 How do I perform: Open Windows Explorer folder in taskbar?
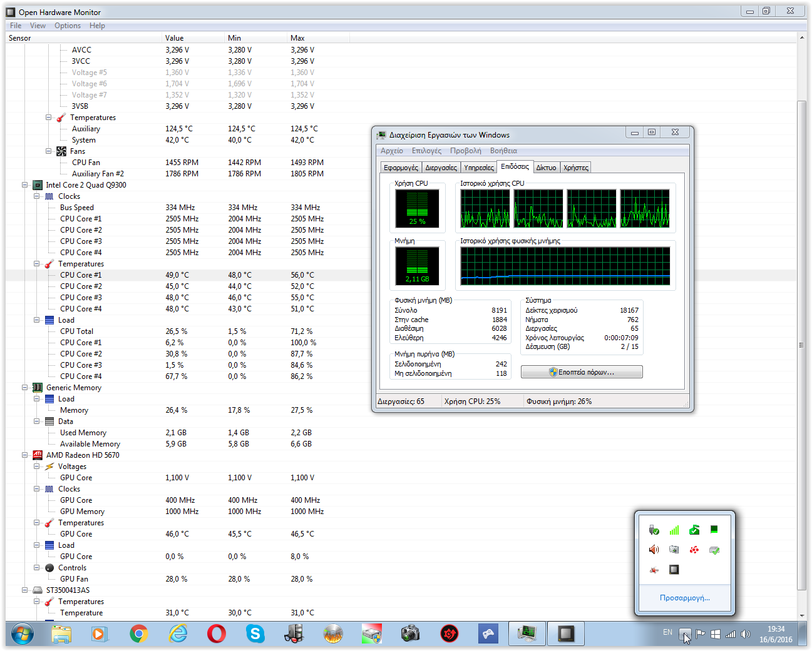pyautogui.click(x=61, y=634)
